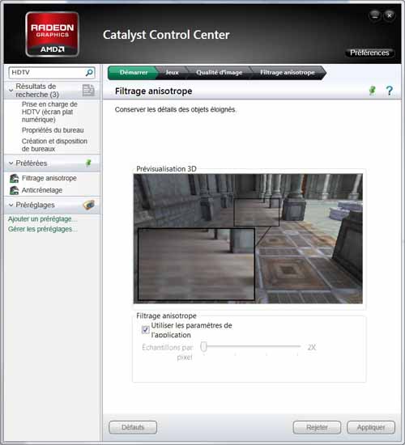Open Gérer les préréglages link
Image resolution: width=405 pixels, height=445 pixels.
43,229
